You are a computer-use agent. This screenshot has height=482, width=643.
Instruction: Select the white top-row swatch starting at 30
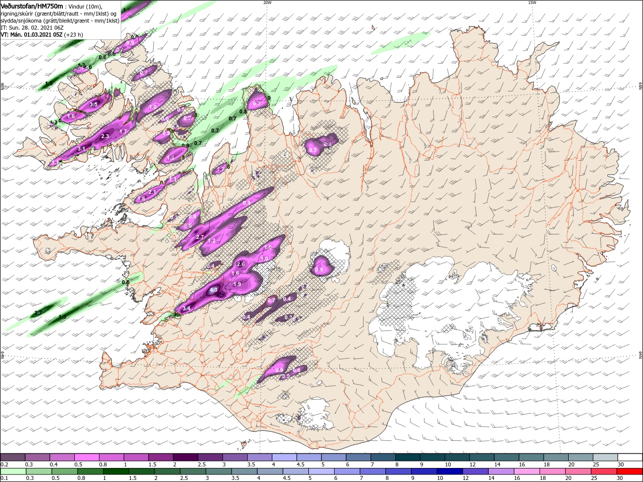click(630, 457)
